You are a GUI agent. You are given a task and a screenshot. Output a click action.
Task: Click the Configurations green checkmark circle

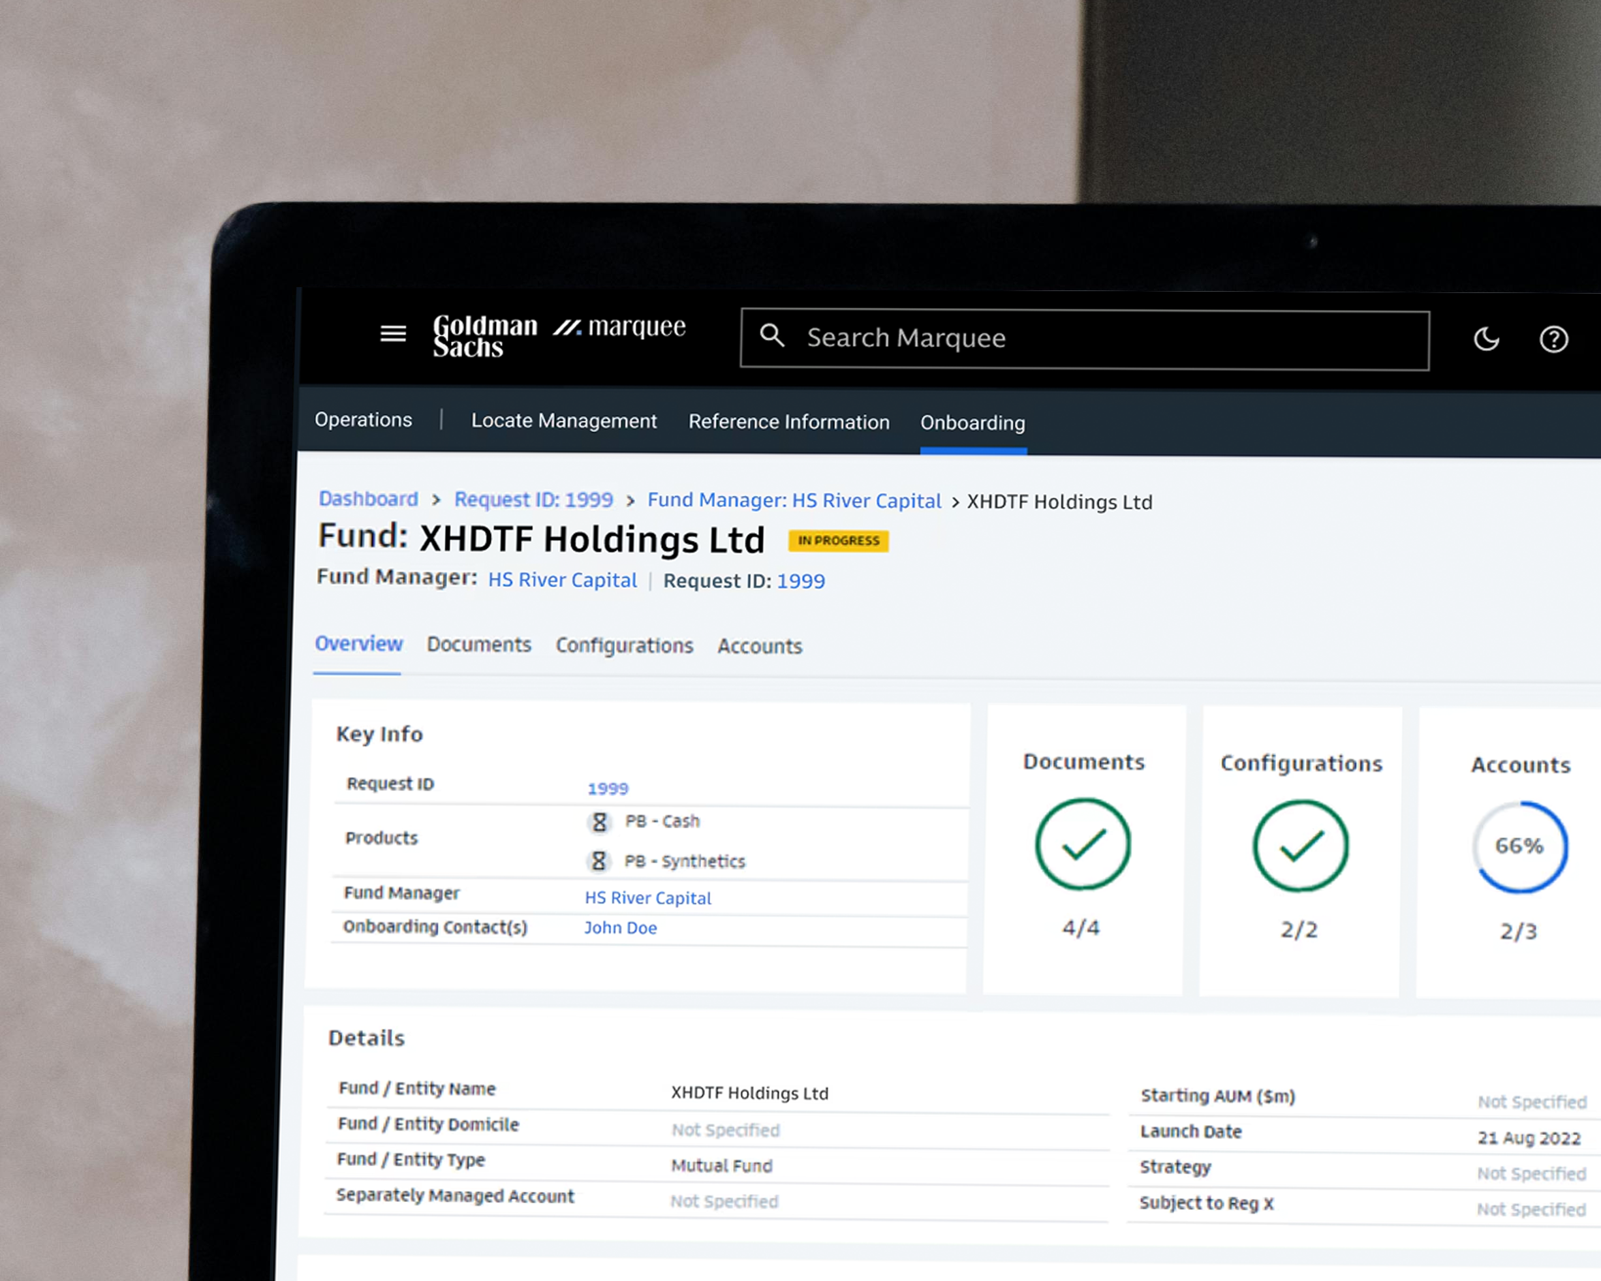[x=1300, y=846]
